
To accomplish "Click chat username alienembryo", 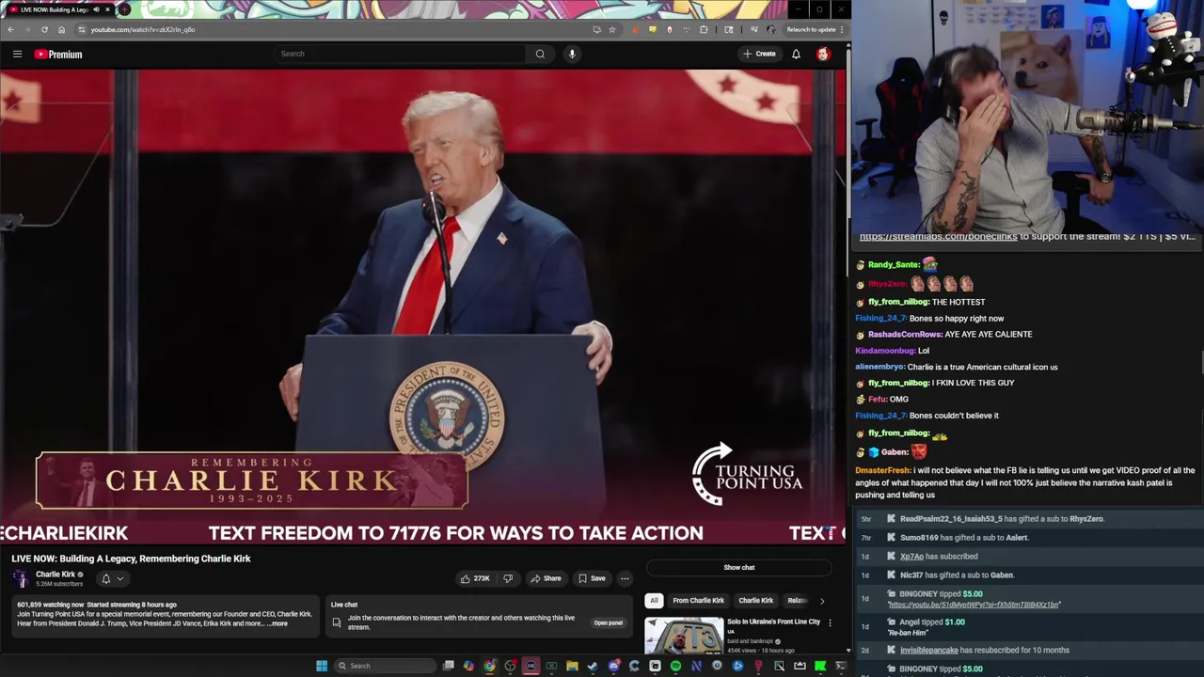I will pos(879,367).
